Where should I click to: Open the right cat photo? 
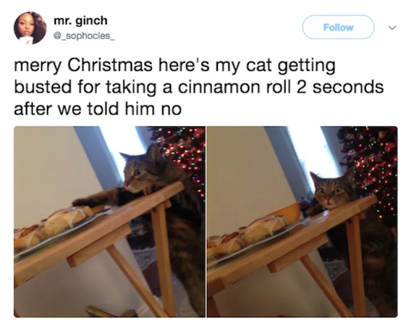(x=302, y=222)
